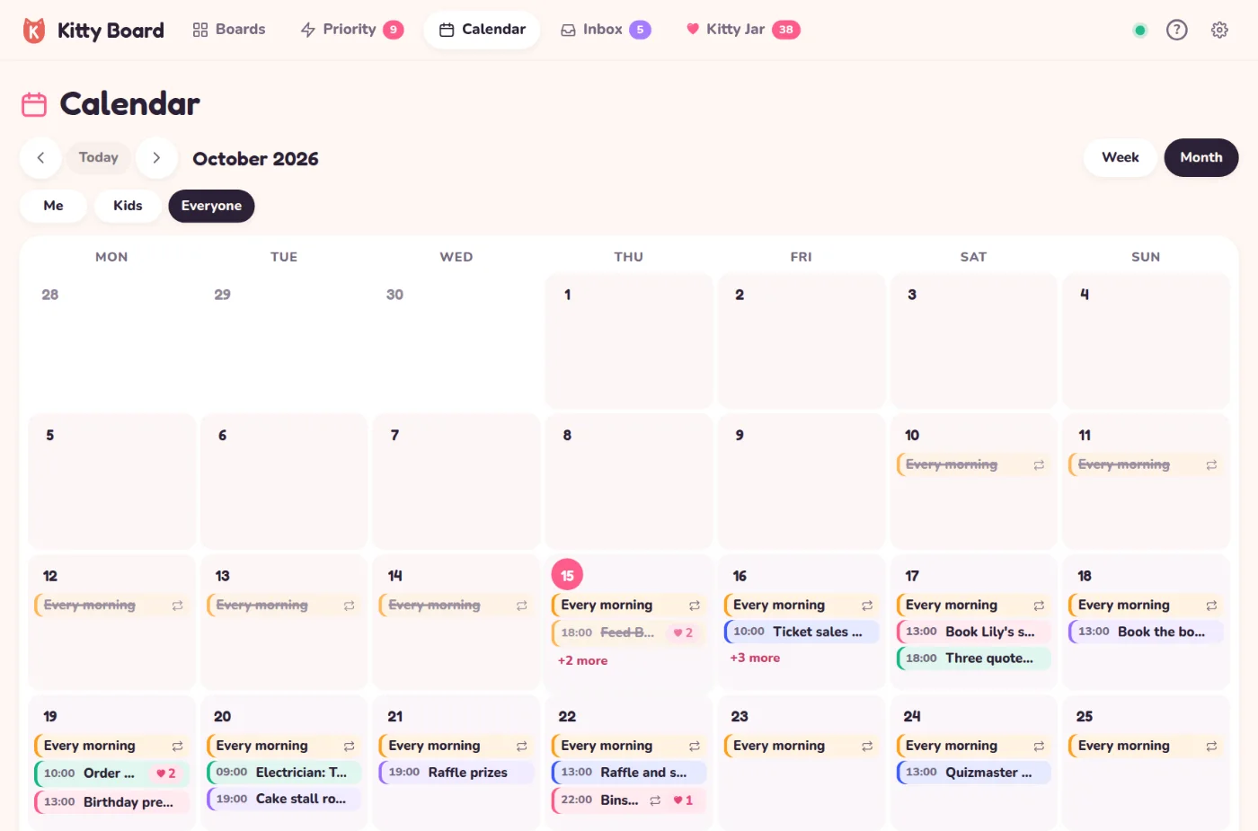Open Electrician event on October 20

(284, 773)
